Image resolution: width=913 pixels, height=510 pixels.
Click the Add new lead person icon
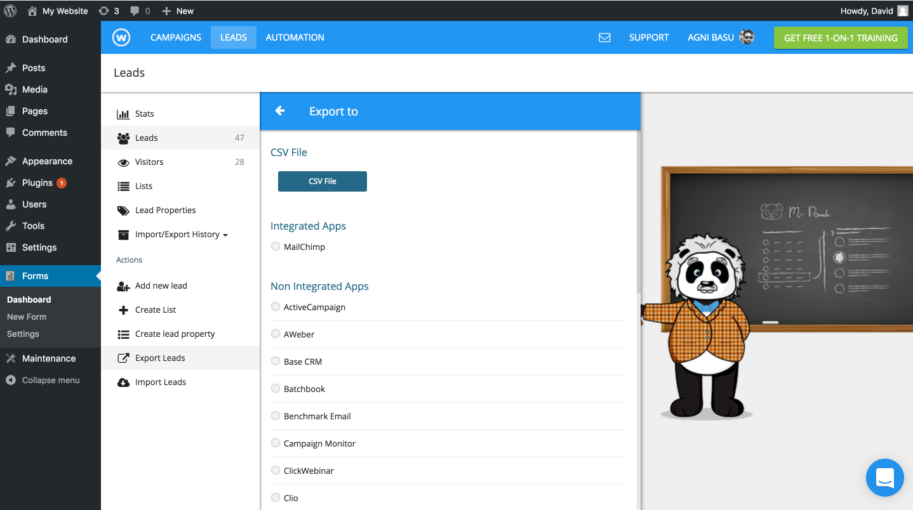[x=124, y=286]
